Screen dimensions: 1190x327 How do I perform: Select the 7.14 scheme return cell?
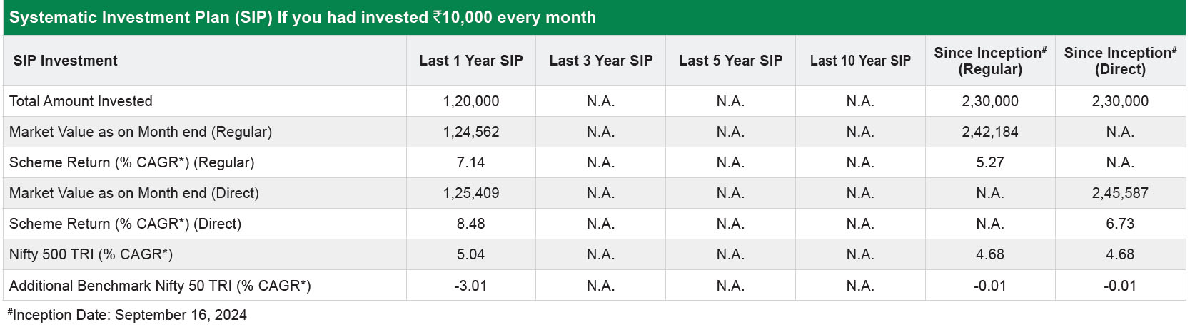tap(471, 162)
